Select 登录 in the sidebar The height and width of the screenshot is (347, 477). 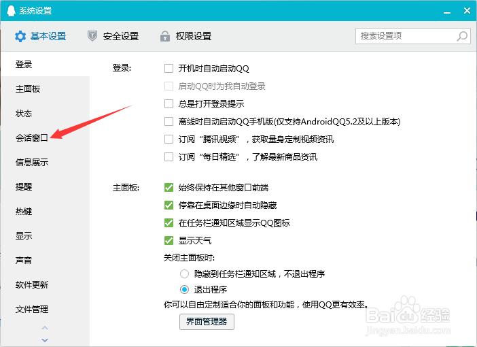click(x=45, y=64)
